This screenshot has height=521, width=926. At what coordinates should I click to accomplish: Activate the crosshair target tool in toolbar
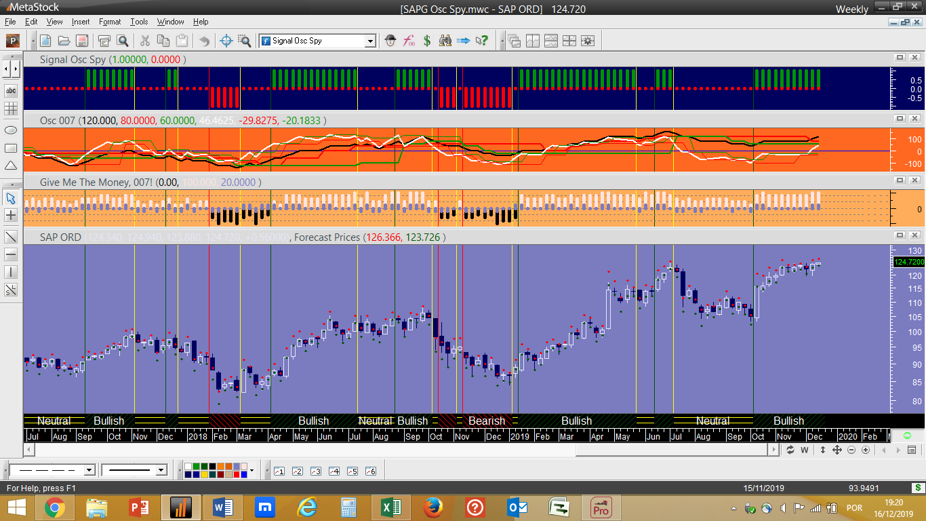click(x=226, y=41)
